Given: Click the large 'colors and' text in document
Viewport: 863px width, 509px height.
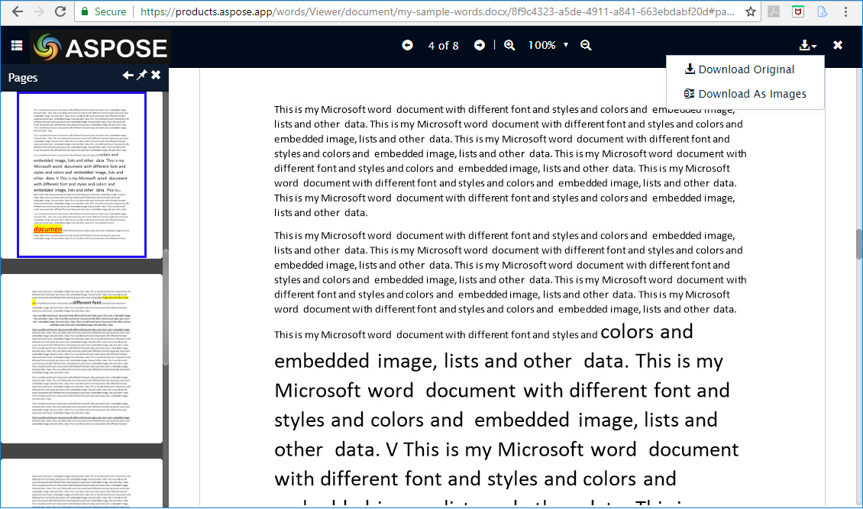Looking at the screenshot, I should (x=647, y=332).
